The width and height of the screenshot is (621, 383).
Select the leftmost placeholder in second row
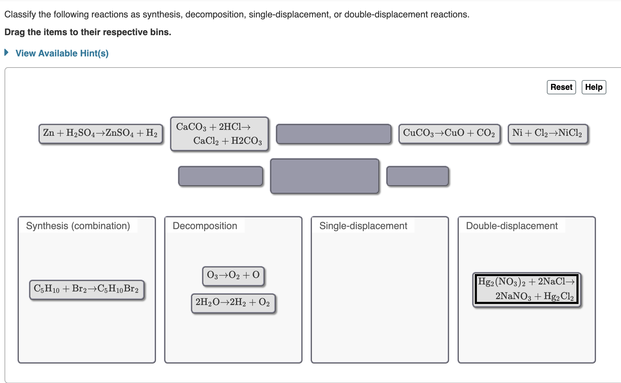[x=220, y=176]
